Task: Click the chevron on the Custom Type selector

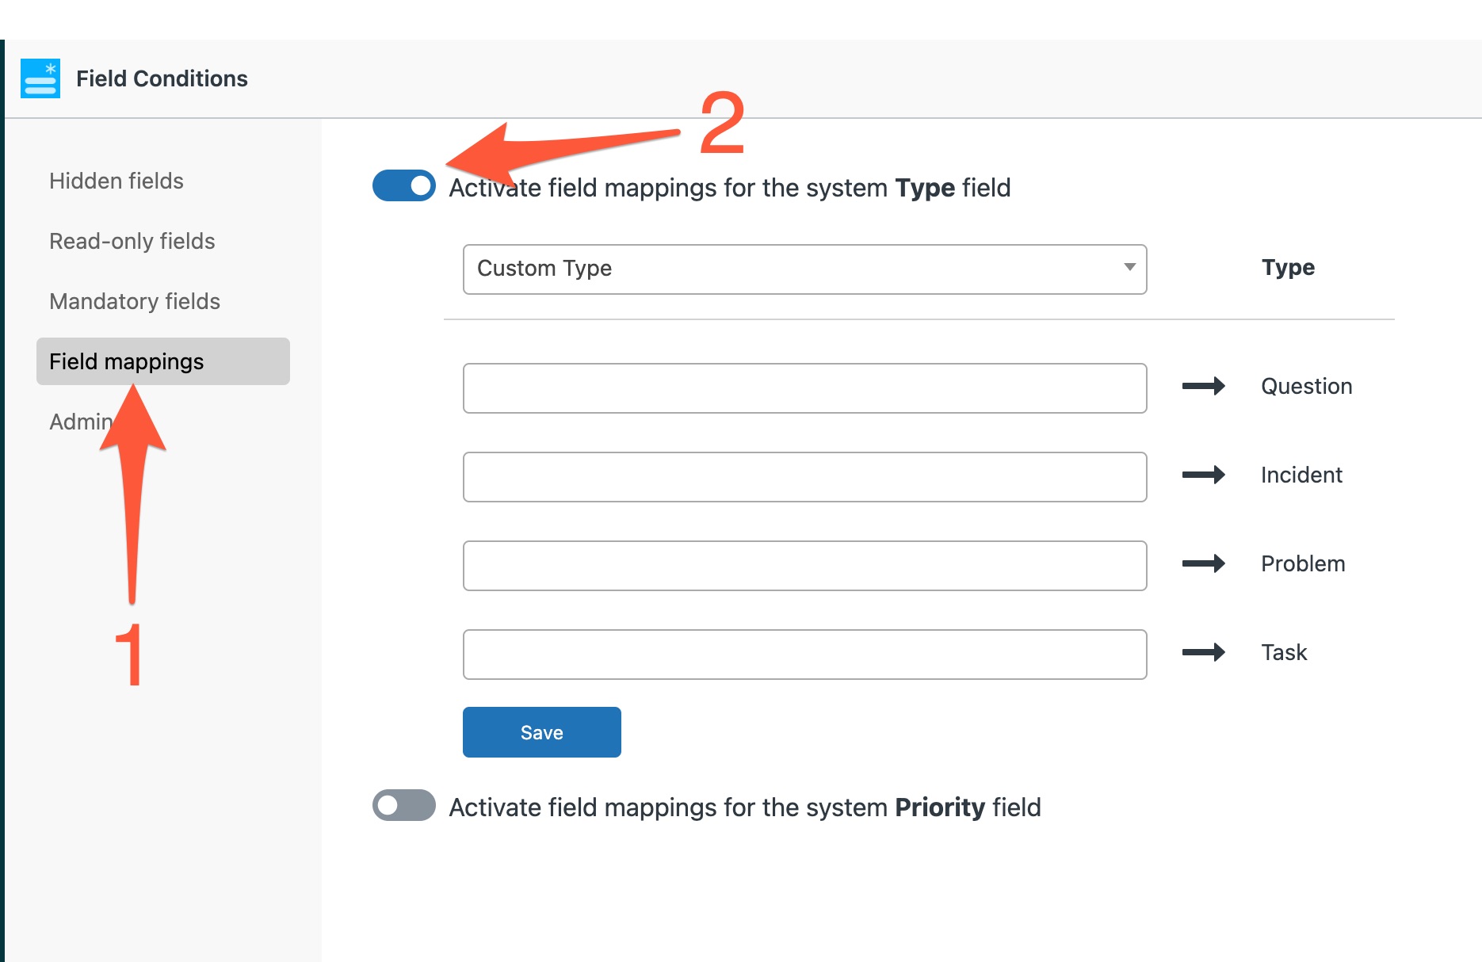Action: (x=1130, y=269)
